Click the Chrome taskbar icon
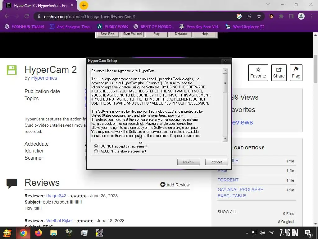 click(x=23, y=233)
